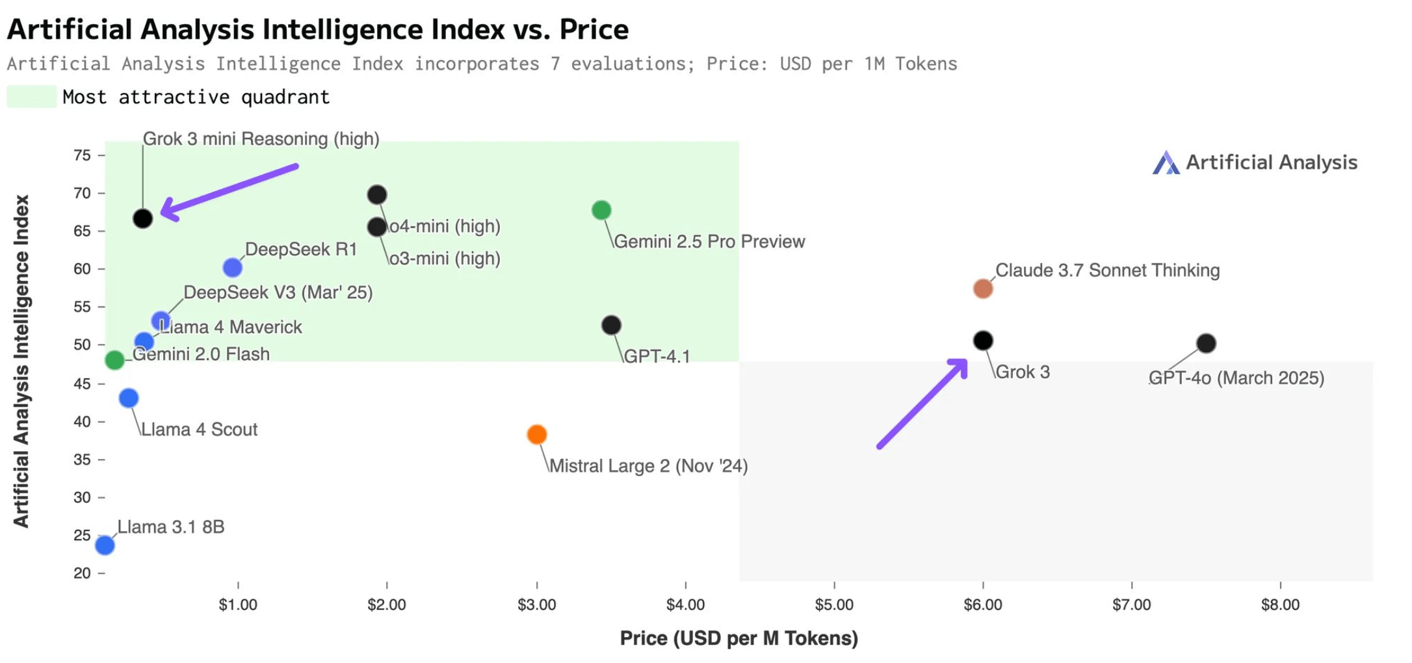
Task: Click the Most attractive quadrant legend swatch
Action: pyautogui.click(x=32, y=97)
